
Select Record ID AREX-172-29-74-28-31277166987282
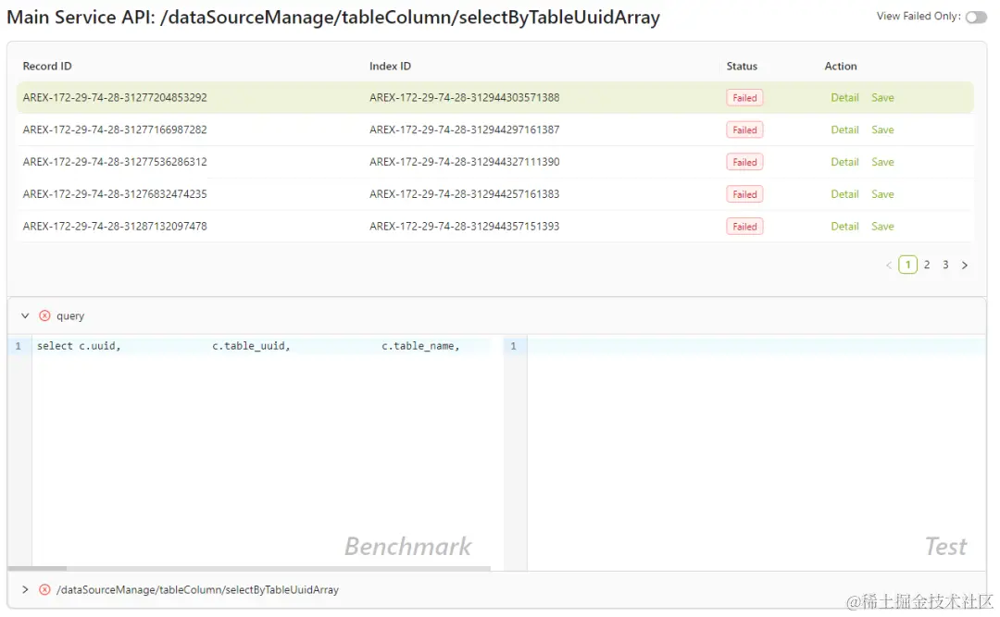pos(115,130)
